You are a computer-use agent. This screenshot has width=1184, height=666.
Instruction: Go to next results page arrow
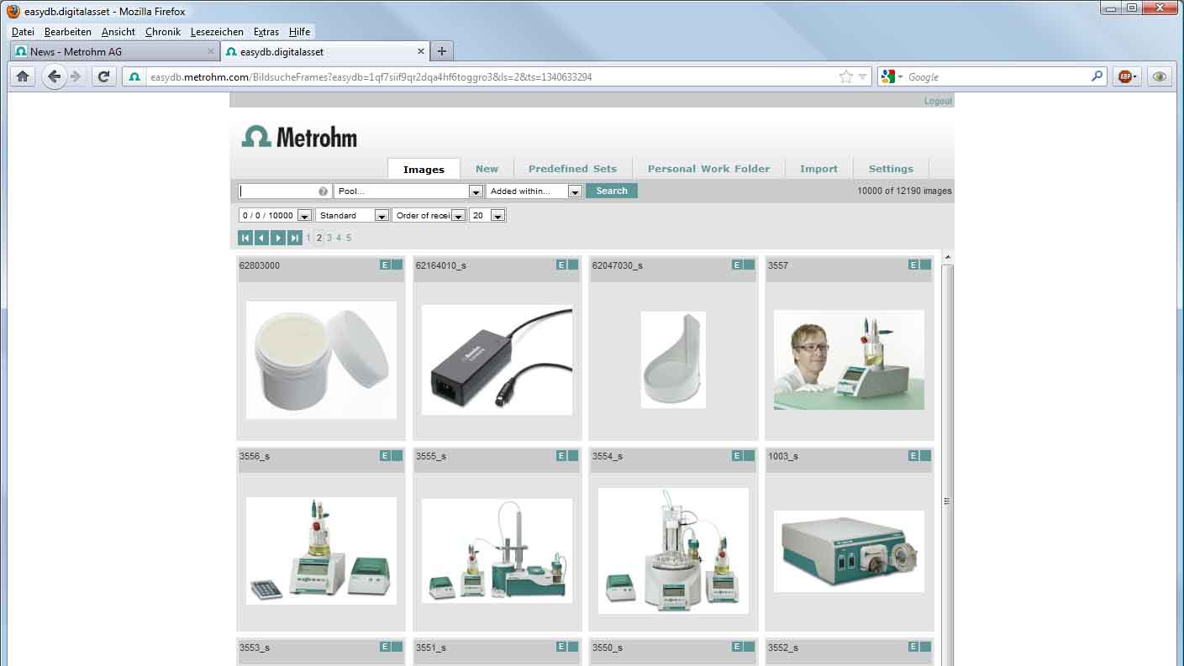278,238
